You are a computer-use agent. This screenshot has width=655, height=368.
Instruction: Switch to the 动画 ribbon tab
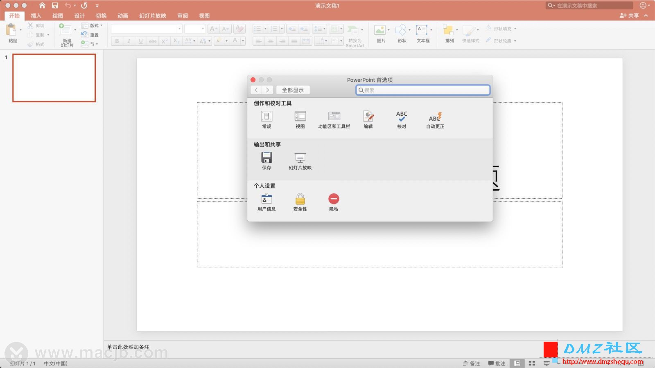click(123, 16)
